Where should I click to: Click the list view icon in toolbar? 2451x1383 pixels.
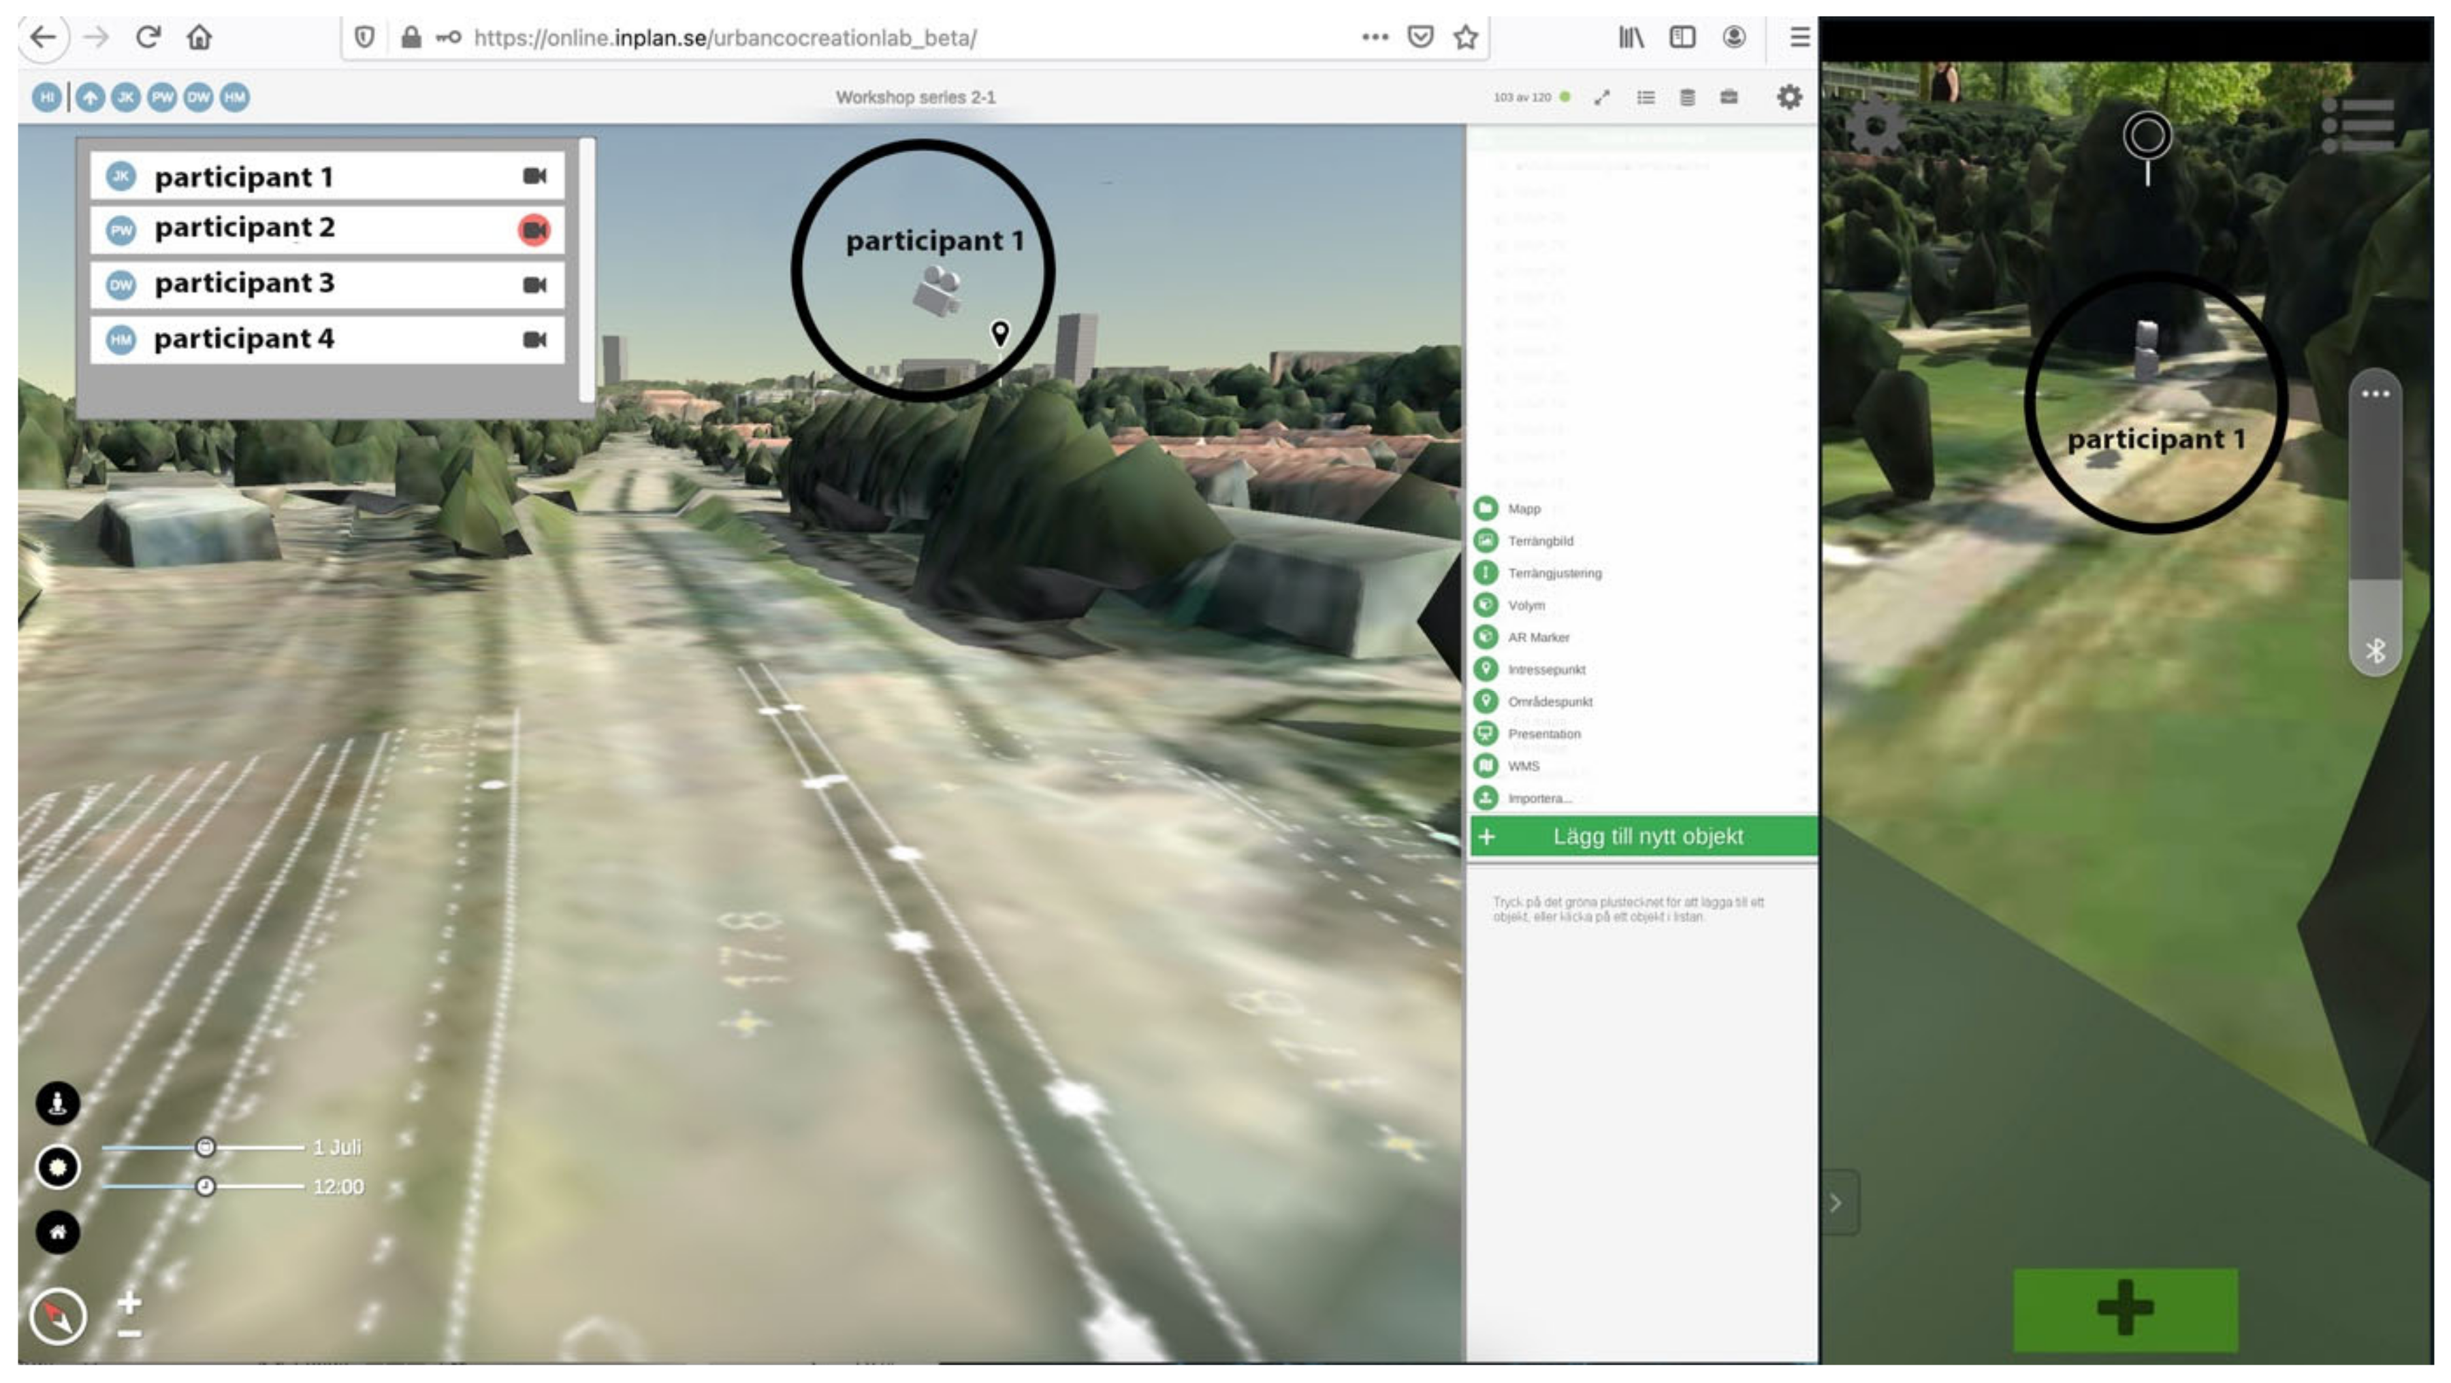click(x=1646, y=97)
